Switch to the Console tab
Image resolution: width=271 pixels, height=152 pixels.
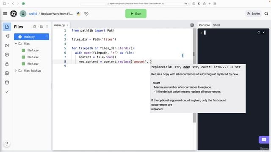point(204,25)
